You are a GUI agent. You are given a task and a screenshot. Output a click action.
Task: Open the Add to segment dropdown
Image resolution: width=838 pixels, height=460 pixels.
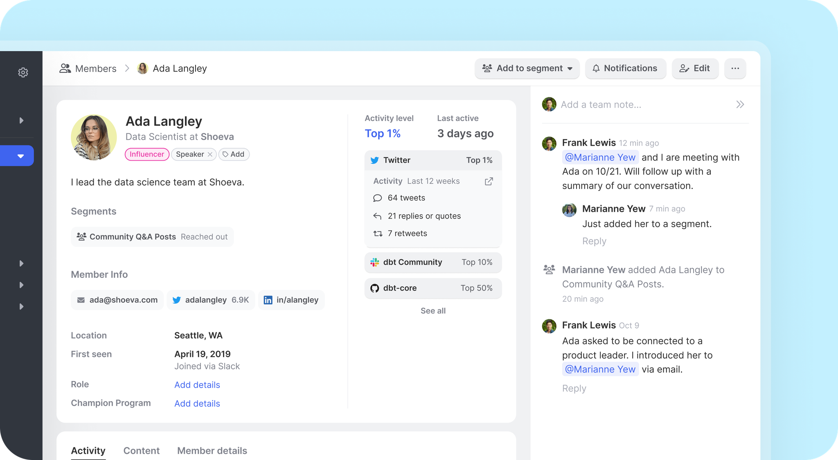527,68
